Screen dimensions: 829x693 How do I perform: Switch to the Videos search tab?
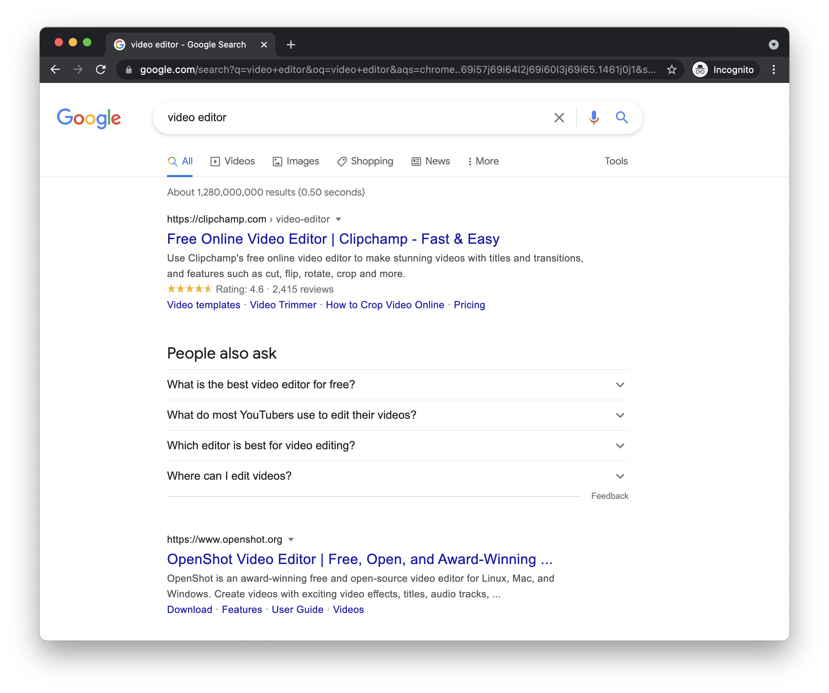[x=233, y=161]
